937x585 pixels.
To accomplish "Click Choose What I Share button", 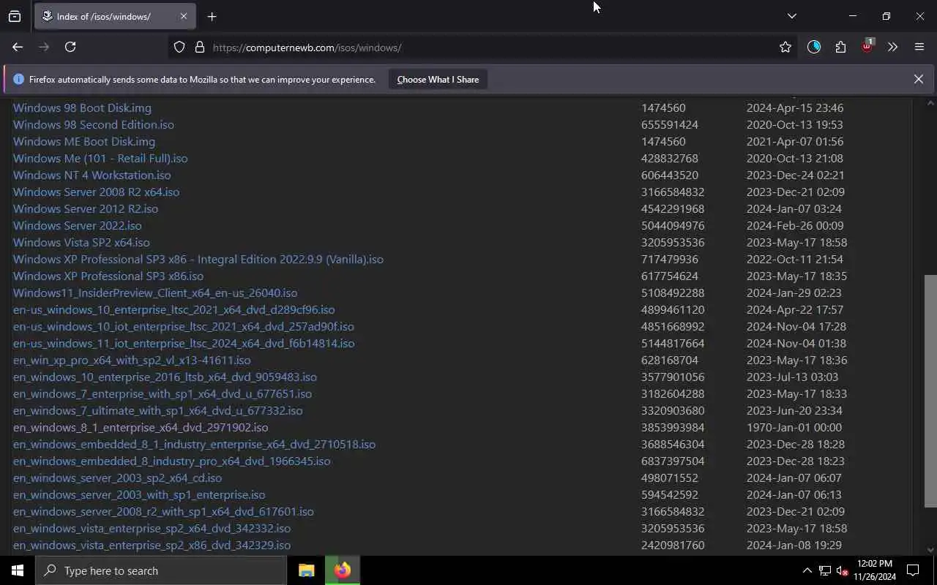I will 438,80.
